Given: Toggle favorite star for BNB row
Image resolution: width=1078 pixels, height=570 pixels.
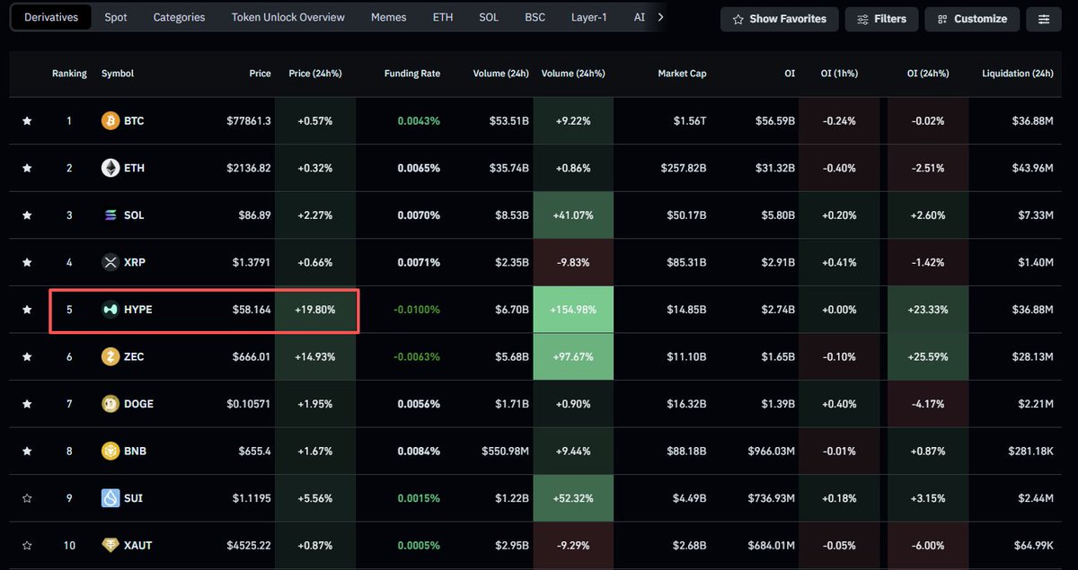Looking at the screenshot, I should (x=27, y=451).
